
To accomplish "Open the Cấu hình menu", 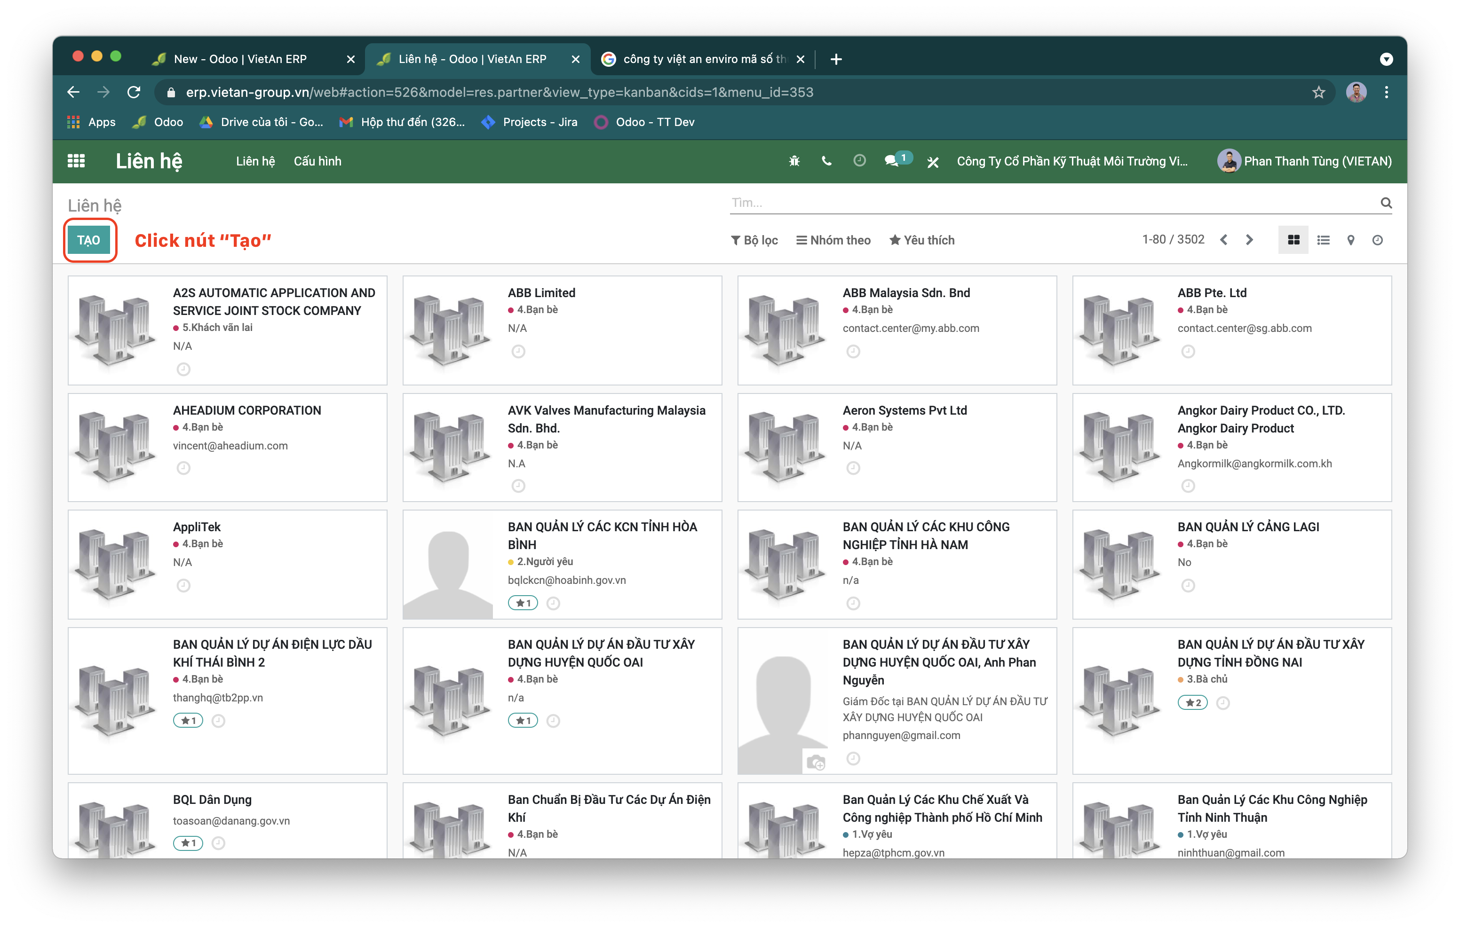I will (x=317, y=161).
